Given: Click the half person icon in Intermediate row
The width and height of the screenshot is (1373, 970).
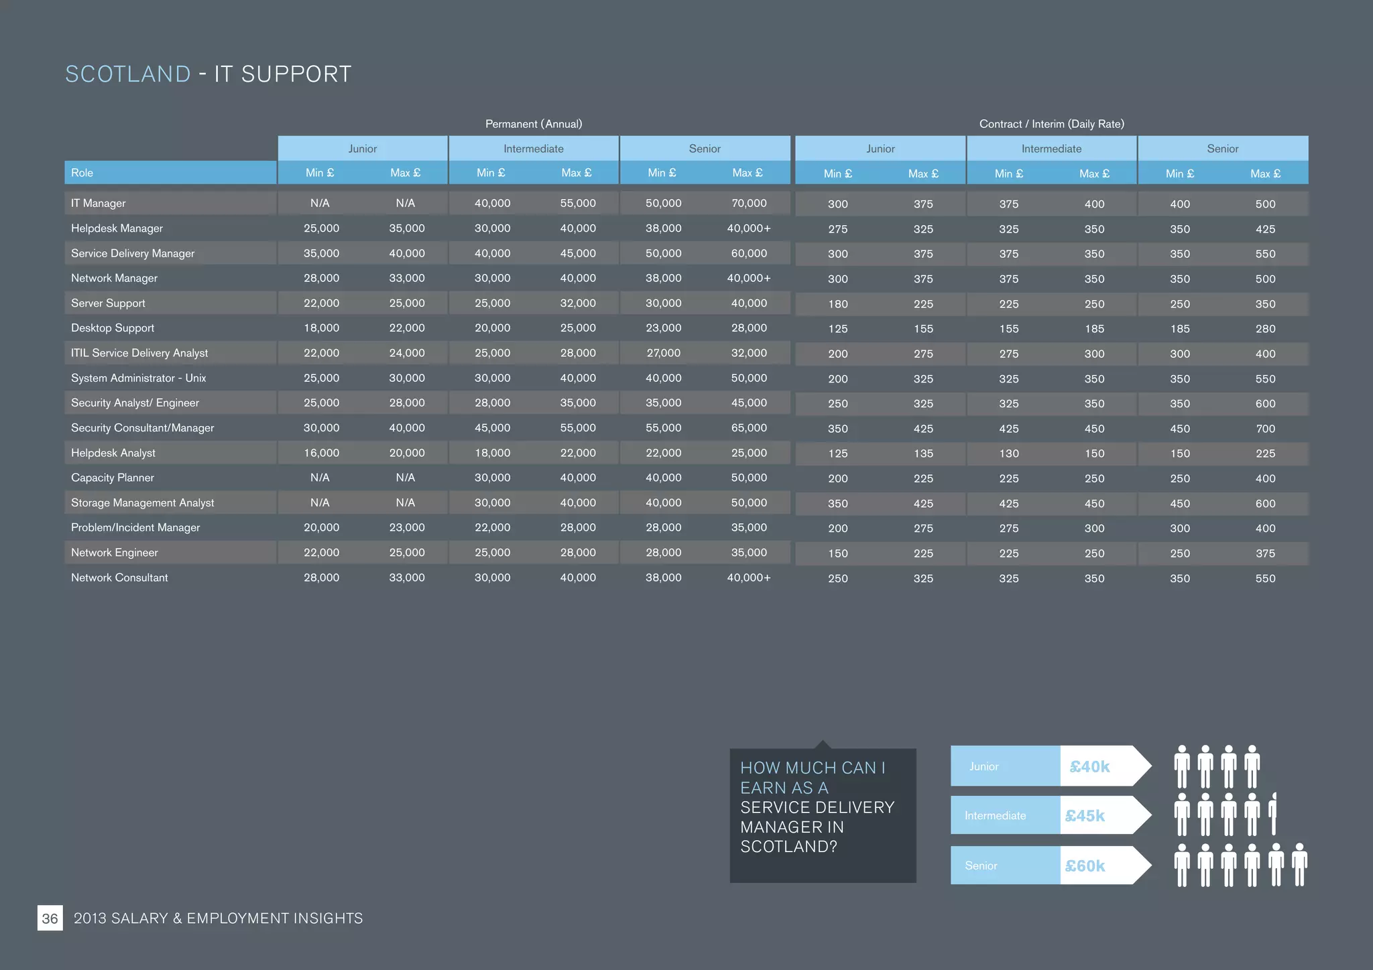Looking at the screenshot, I should pos(1272,814).
